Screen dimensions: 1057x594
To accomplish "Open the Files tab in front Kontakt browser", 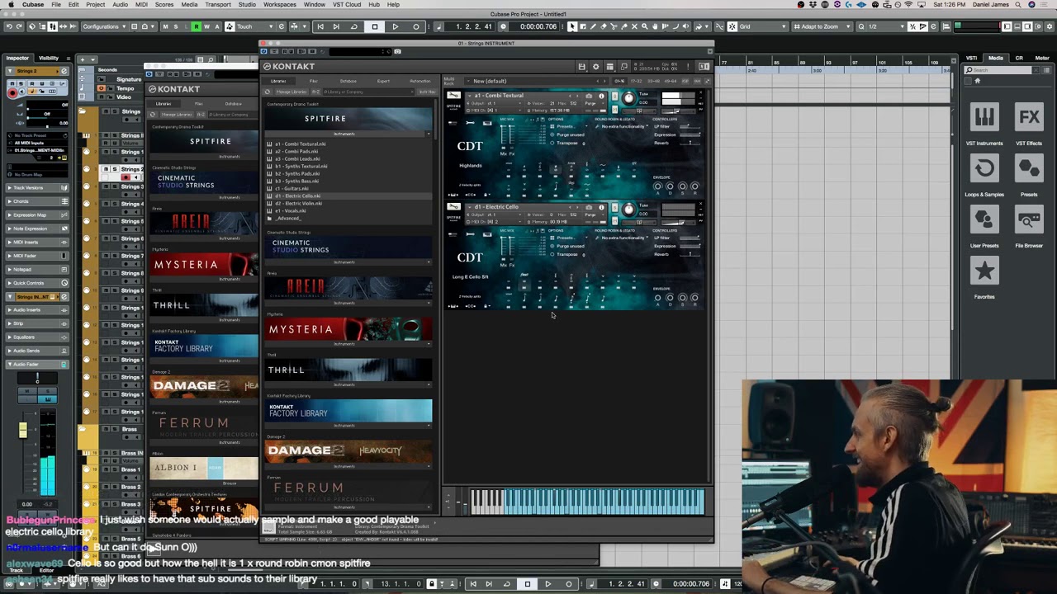I will (313, 81).
